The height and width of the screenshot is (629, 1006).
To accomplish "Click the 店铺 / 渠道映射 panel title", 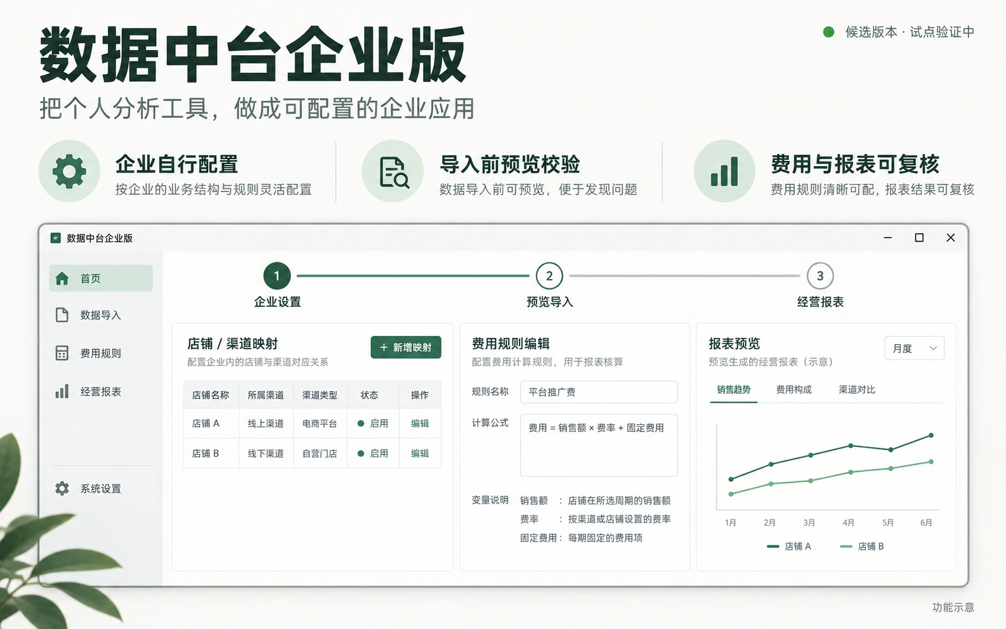I will click(233, 344).
